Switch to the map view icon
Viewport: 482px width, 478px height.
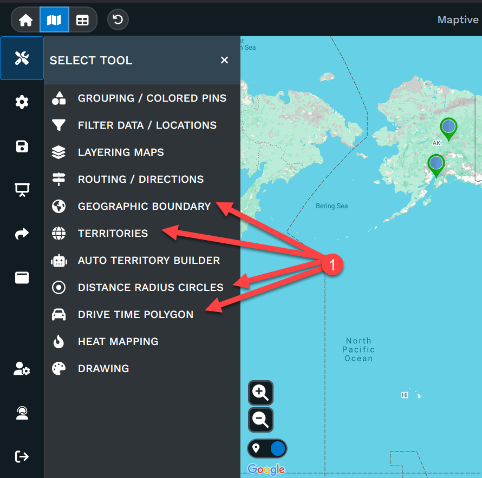(x=54, y=20)
